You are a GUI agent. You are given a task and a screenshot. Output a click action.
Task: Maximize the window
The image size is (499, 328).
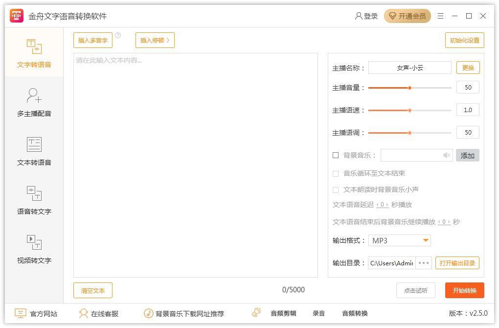tap(469, 16)
